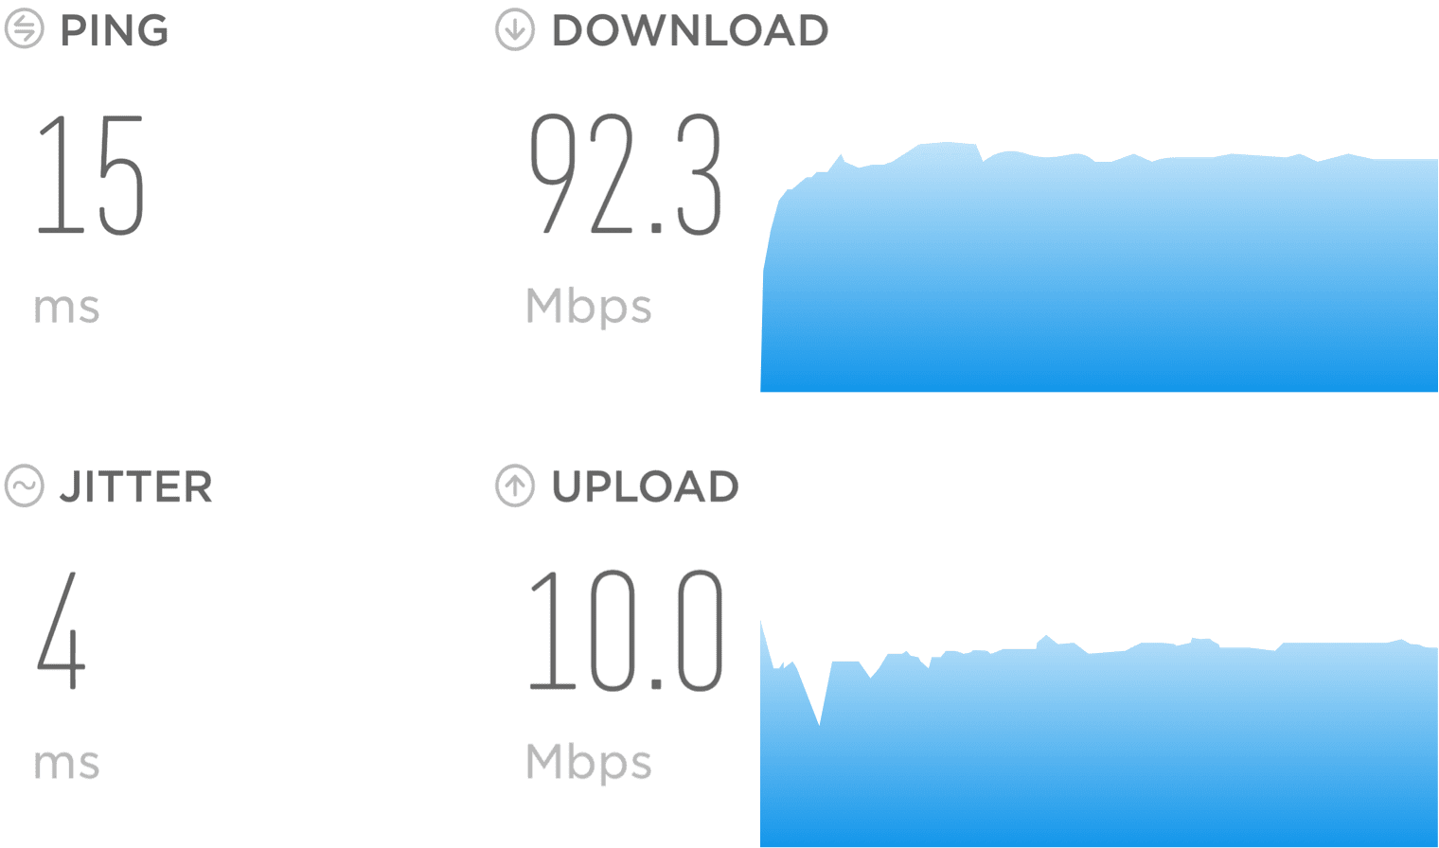Screen dimensions: 1439x848
Task: Click the ping icon with opposing arrows
Action: (x=24, y=29)
